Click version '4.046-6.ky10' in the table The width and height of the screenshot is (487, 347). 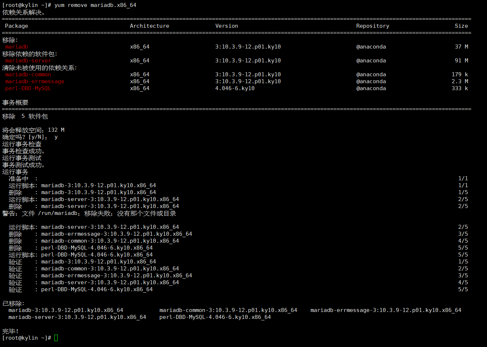tap(235, 88)
